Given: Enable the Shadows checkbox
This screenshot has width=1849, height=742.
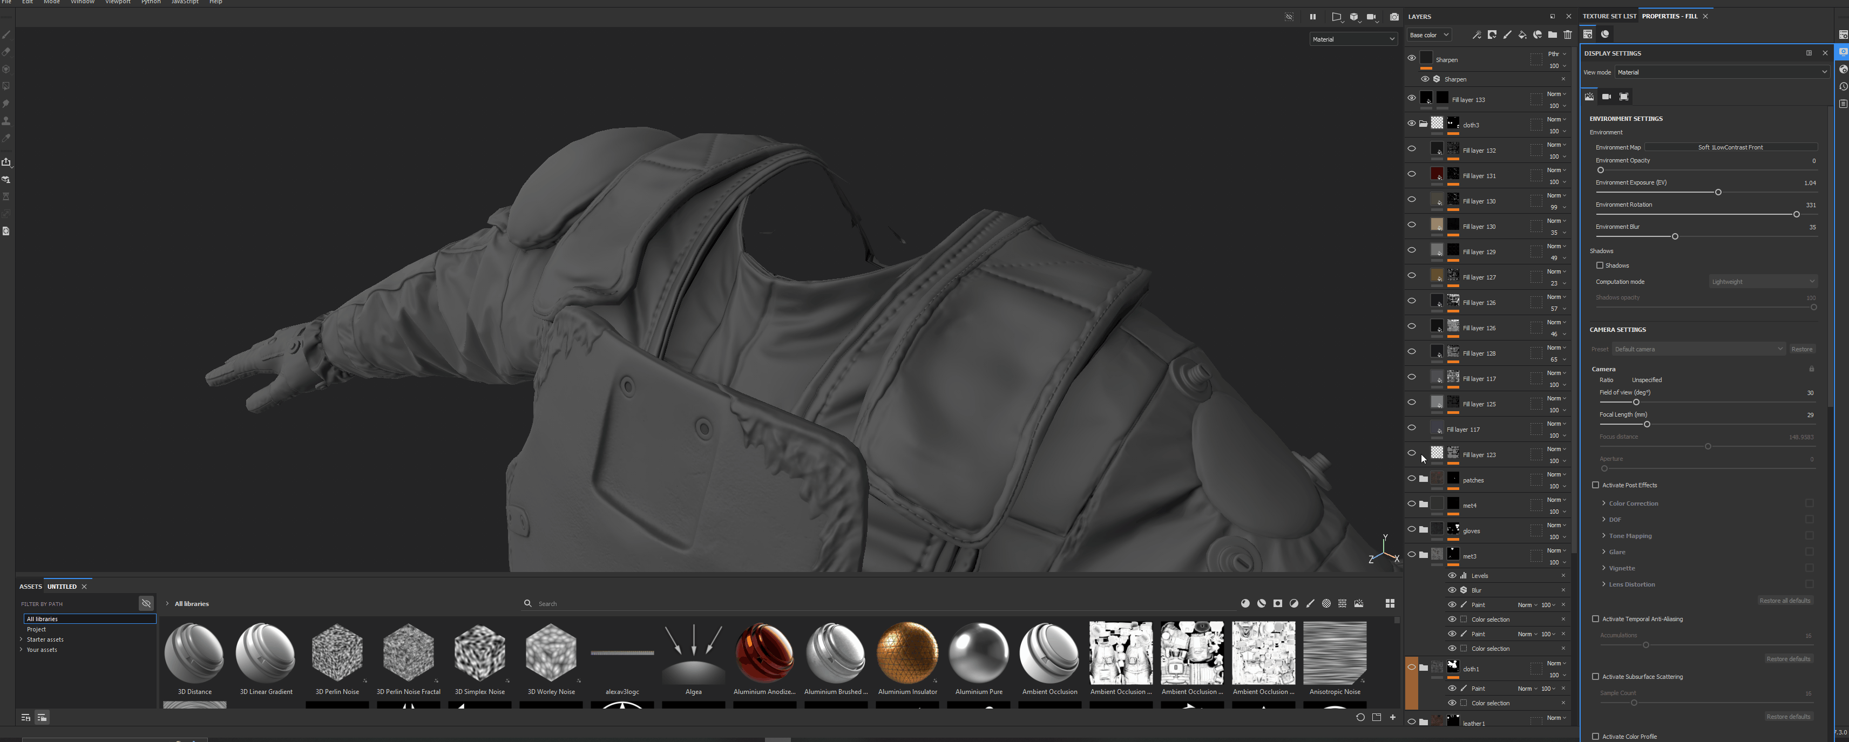Looking at the screenshot, I should click(x=1599, y=266).
